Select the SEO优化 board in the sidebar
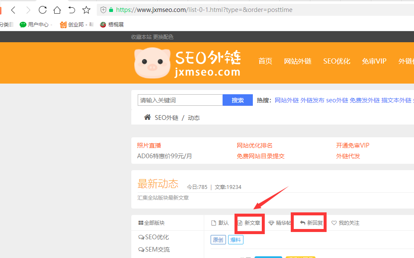Image resolution: width=414 pixels, height=258 pixels. point(153,237)
